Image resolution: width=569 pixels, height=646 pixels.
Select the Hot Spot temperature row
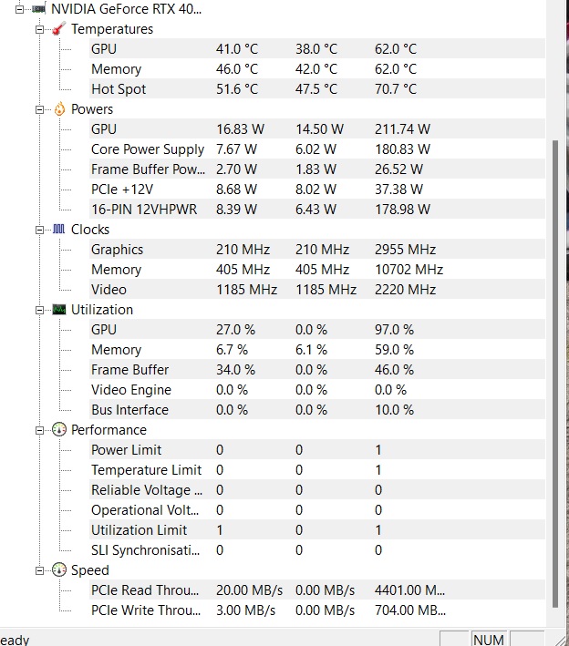coord(119,89)
